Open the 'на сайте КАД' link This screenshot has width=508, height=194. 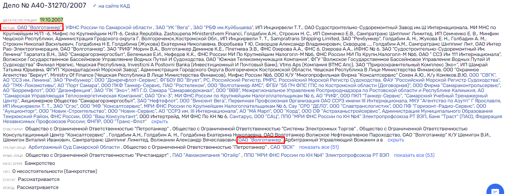114,7
